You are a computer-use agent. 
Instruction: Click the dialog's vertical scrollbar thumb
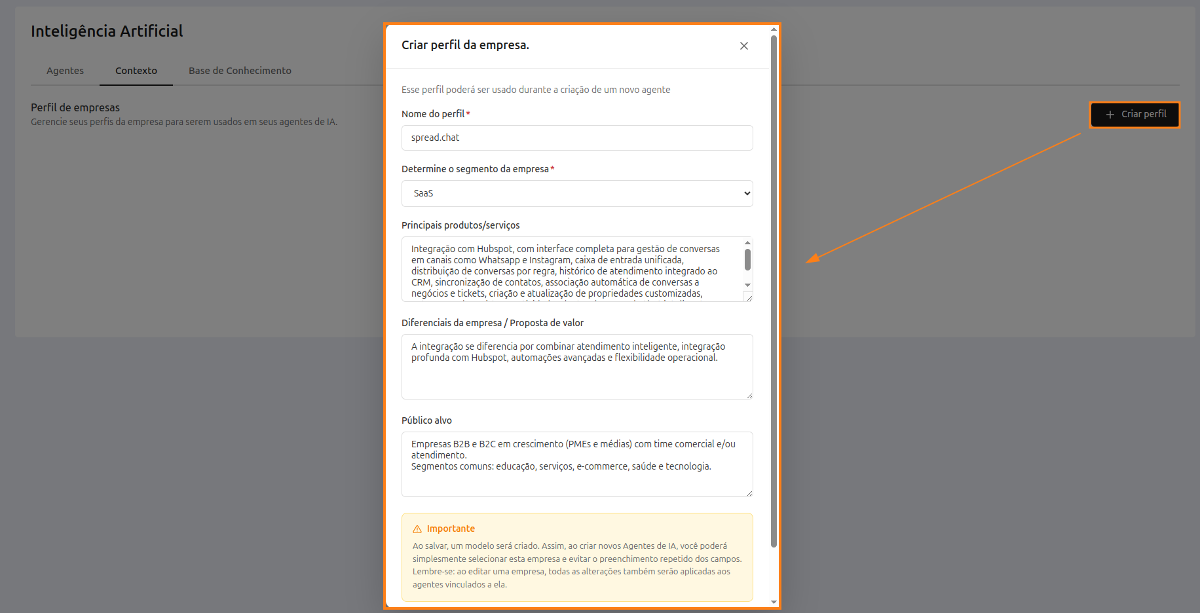774,288
